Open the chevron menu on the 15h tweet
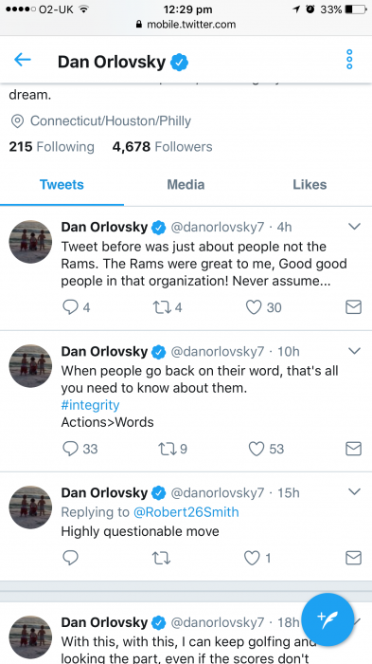 354,491
